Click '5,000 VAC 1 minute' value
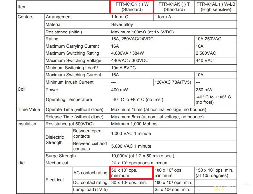This screenshot has width=253, height=194. pyautogui.click(x=173, y=146)
